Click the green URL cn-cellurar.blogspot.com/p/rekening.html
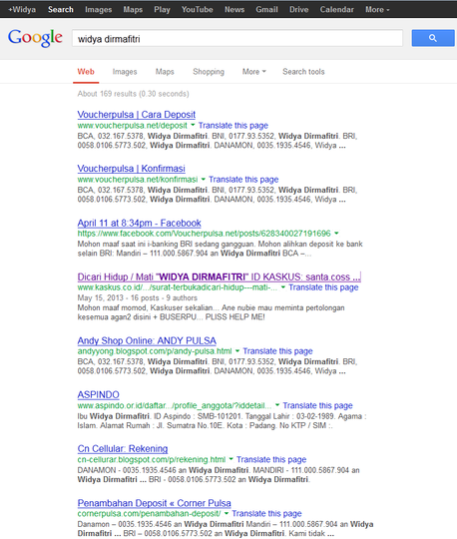 (152, 459)
